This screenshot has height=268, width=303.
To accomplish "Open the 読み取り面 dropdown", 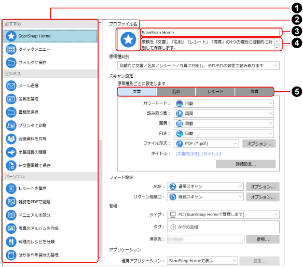I will point(224,114).
